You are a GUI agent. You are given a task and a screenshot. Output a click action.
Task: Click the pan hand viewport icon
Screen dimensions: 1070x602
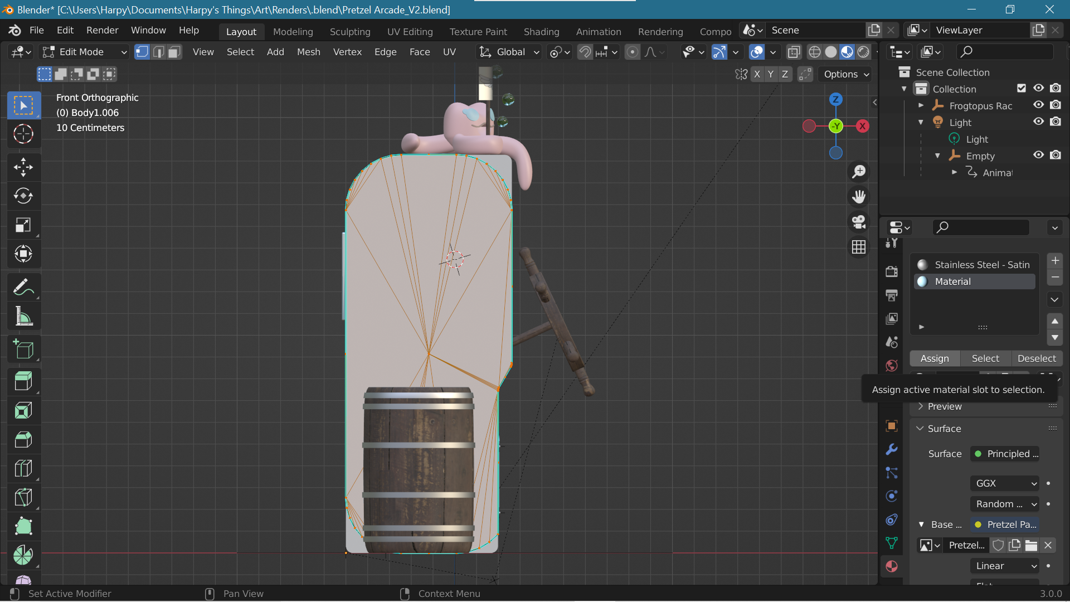[x=859, y=197]
